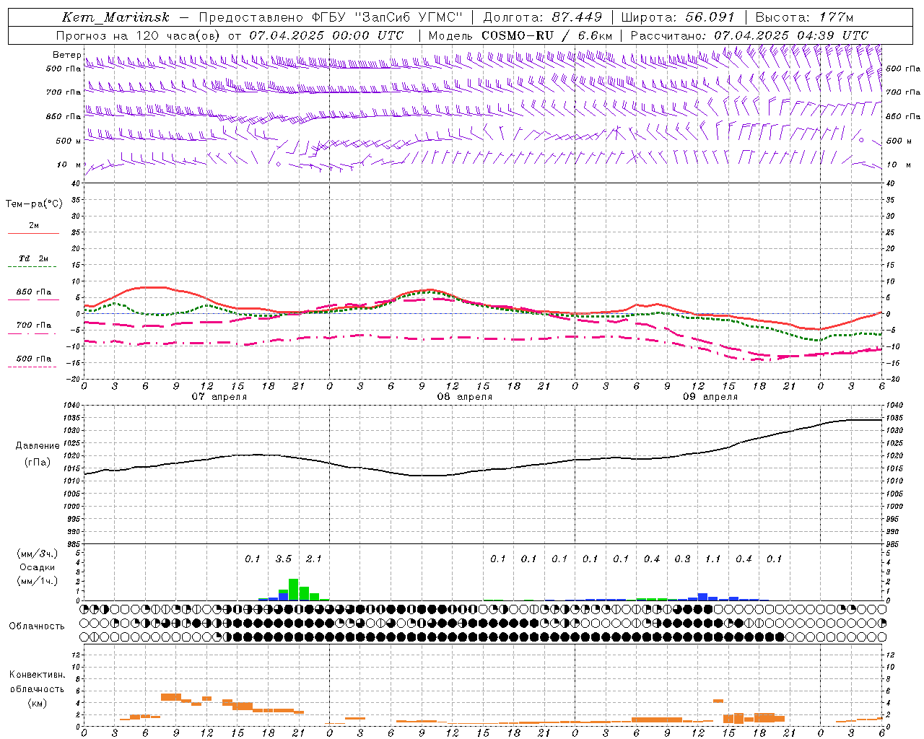Click the 'Облачность' cloud cover label
Image resolution: width=924 pixels, height=739 pixels.
click(37, 626)
